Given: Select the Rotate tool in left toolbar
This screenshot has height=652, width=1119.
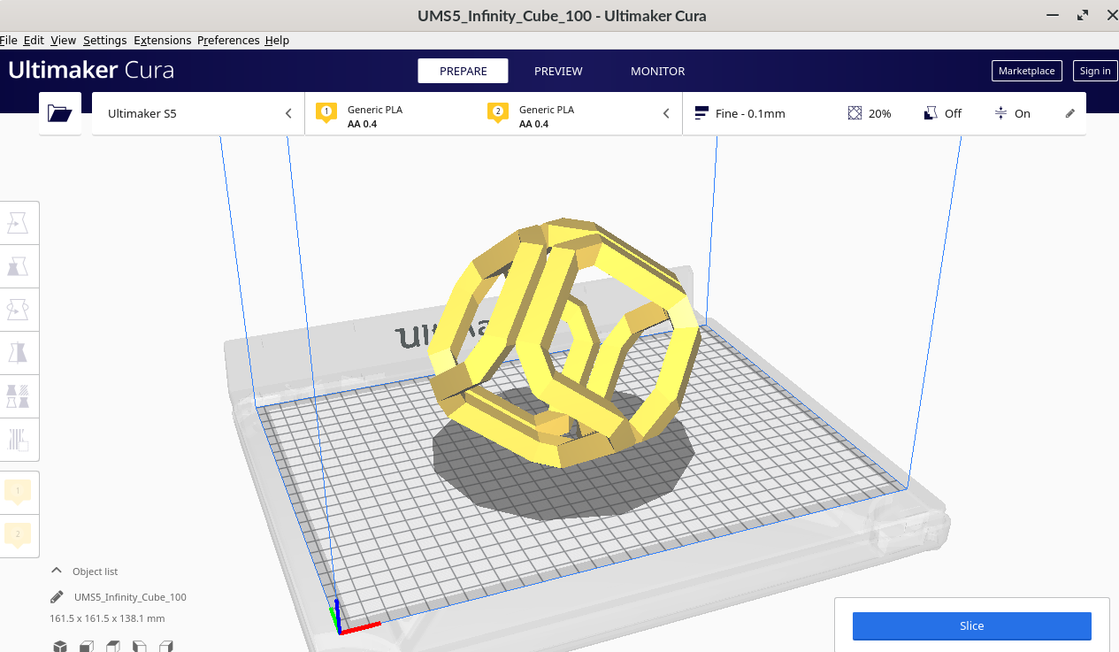Looking at the screenshot, I should [19, 310].
